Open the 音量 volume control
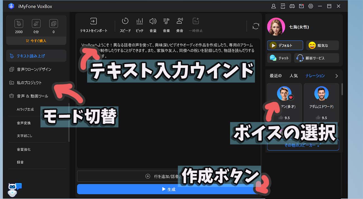363x199 pixels. (153, 25)
